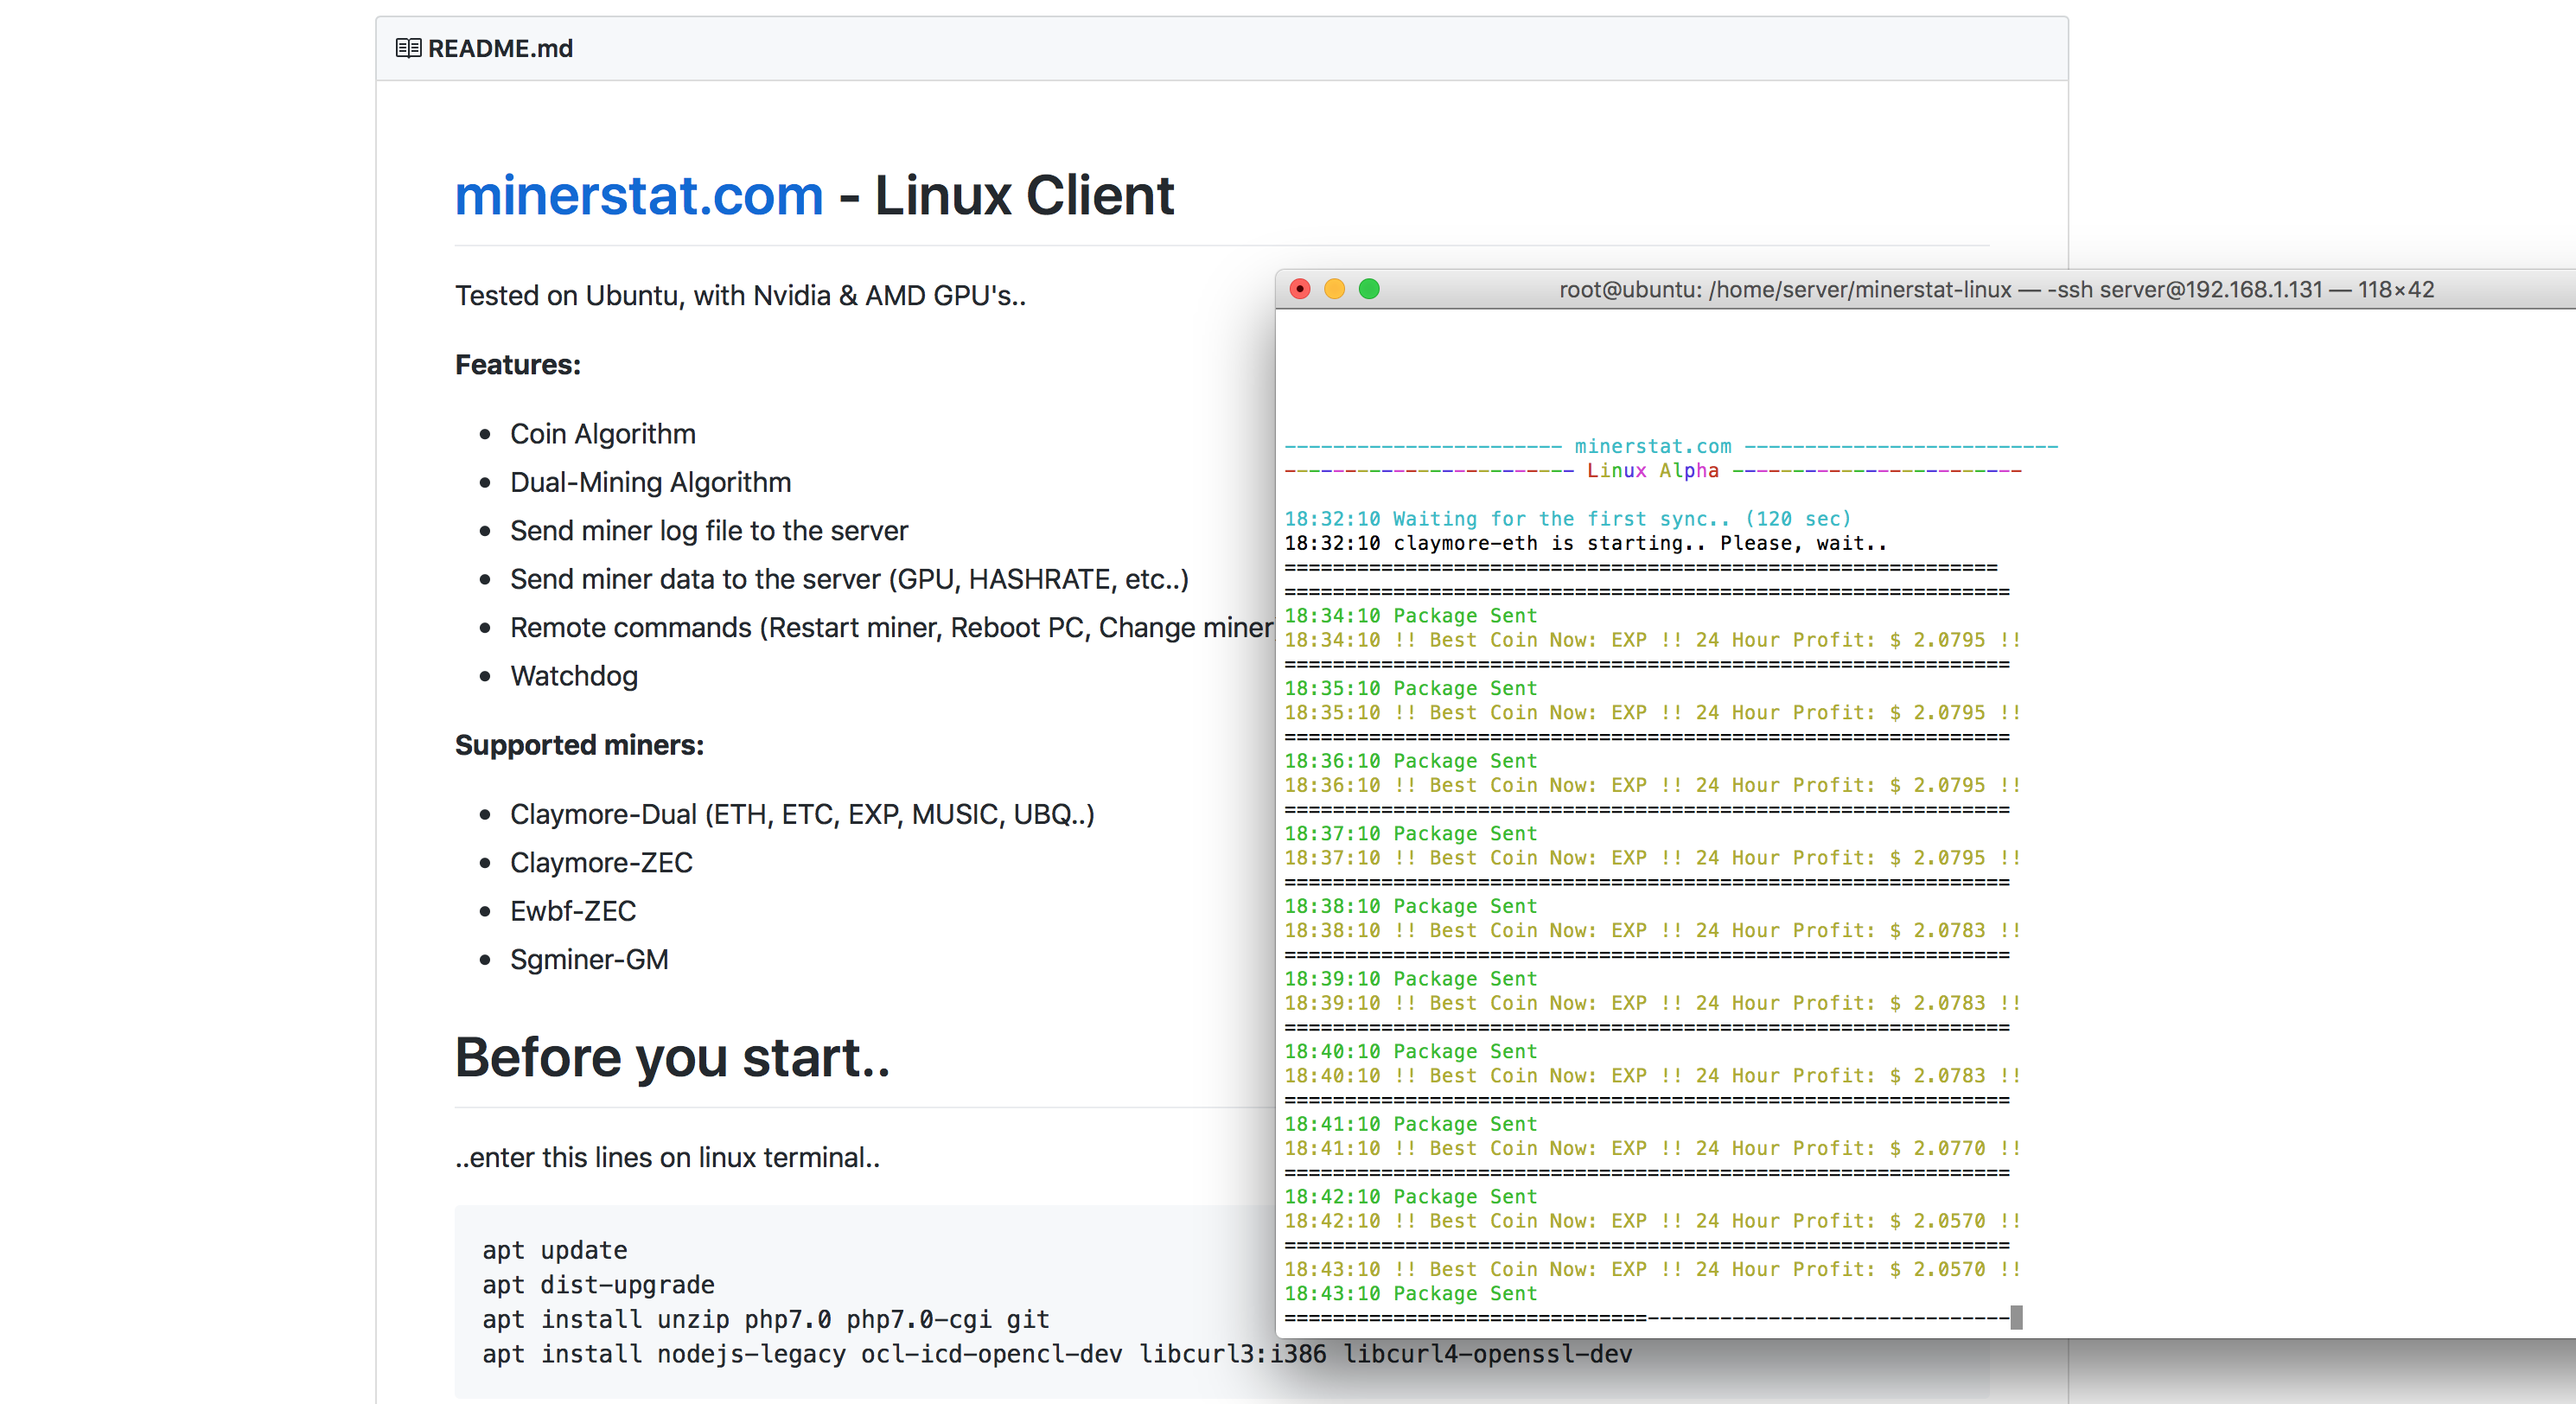This screenshot has width=2576, height=1404.
Task: Click 'Coin Algorithm' list item
Action: (602, 433)
